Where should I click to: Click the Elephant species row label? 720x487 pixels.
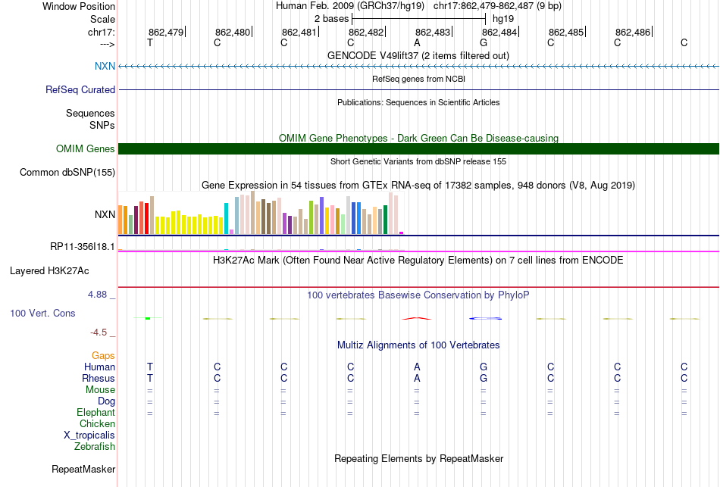pos(95,412)
